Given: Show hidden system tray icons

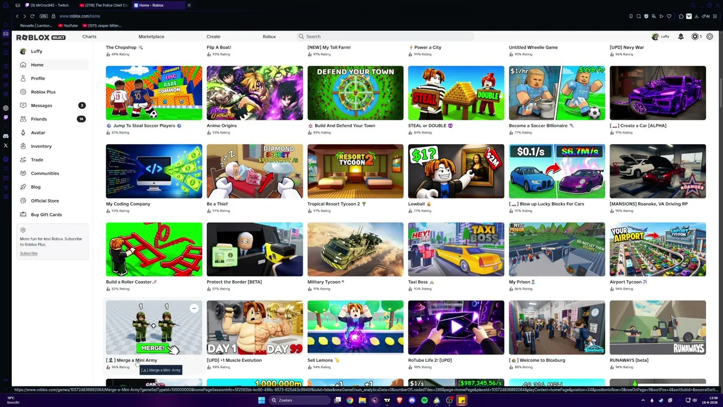Looking at the screenshot, I should [643, 401].
